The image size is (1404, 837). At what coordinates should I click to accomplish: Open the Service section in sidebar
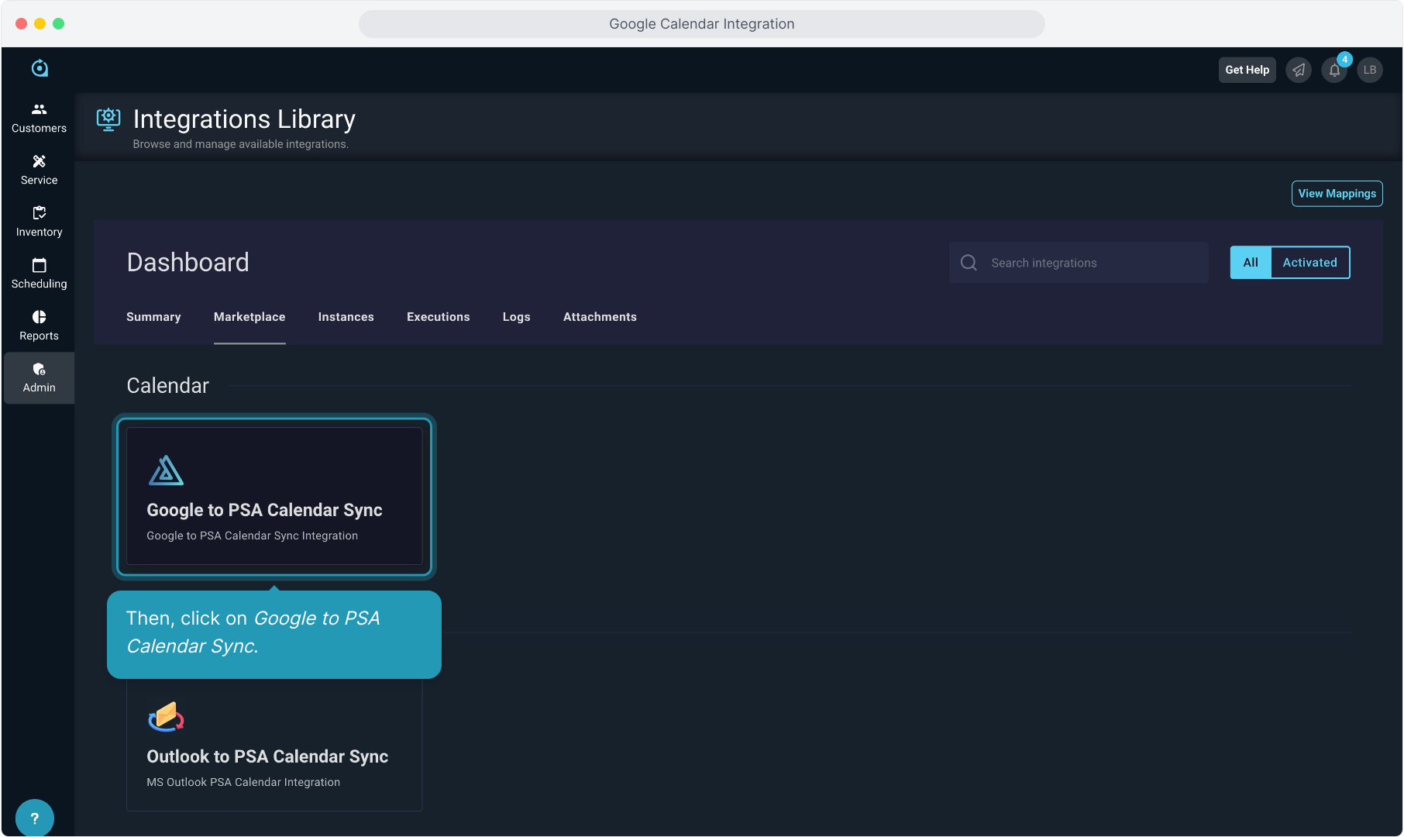(x=39, y=170)
